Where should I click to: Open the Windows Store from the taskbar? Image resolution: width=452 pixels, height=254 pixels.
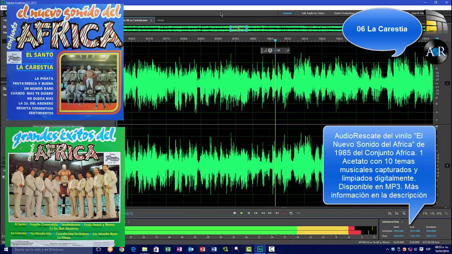[x=156, y=249]
